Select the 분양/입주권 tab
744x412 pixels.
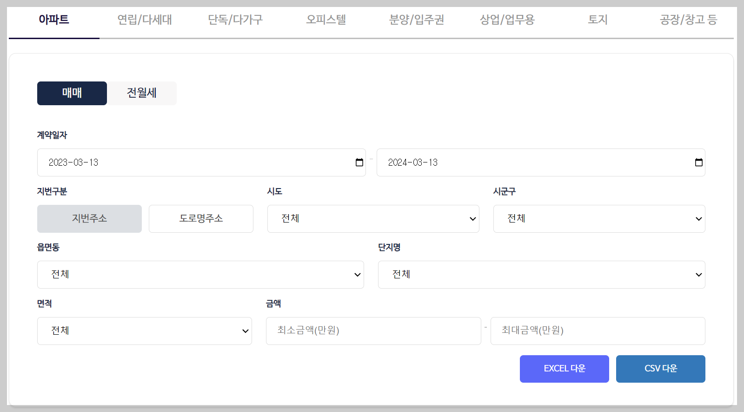pyautogui.click(x=417, y=20)
